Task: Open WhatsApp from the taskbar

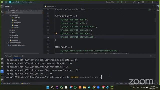Action: (x=75, y=87)
